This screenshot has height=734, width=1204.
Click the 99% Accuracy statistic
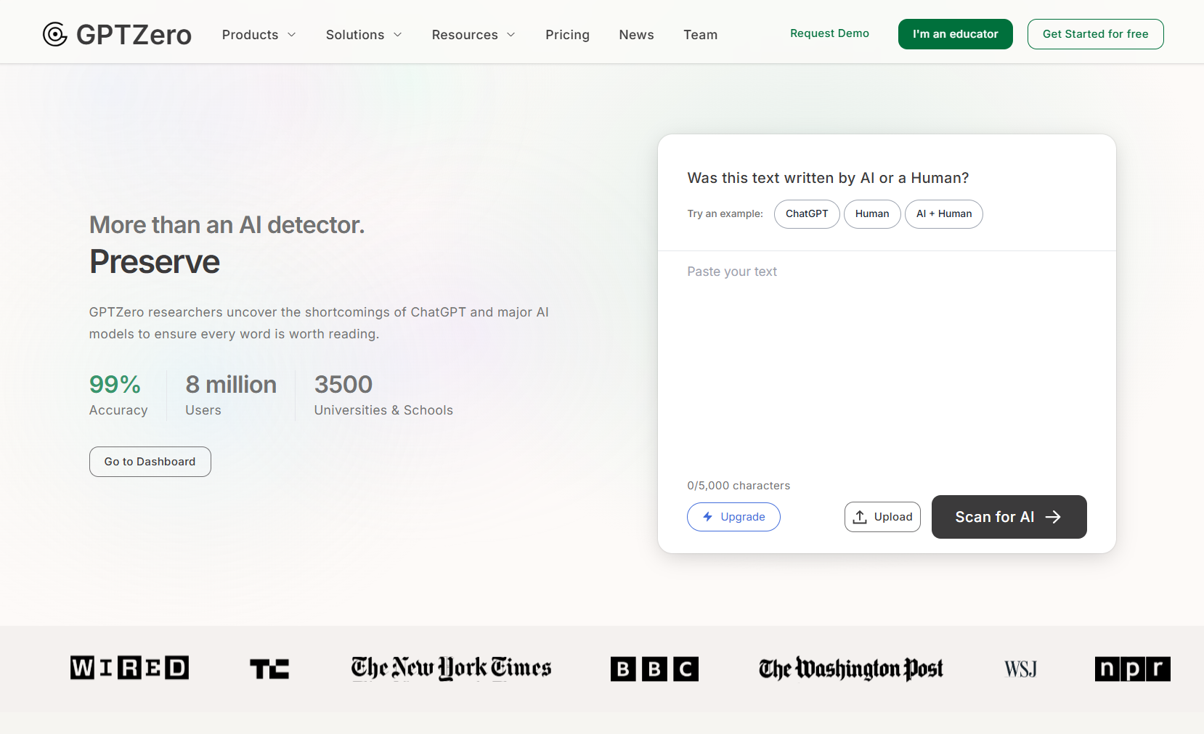pos(118,395)
